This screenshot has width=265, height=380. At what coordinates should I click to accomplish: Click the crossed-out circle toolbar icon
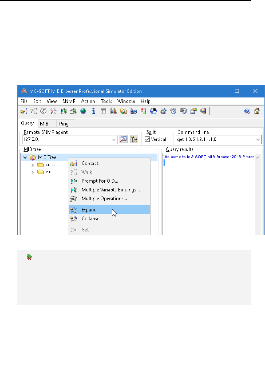coord(43,111)
